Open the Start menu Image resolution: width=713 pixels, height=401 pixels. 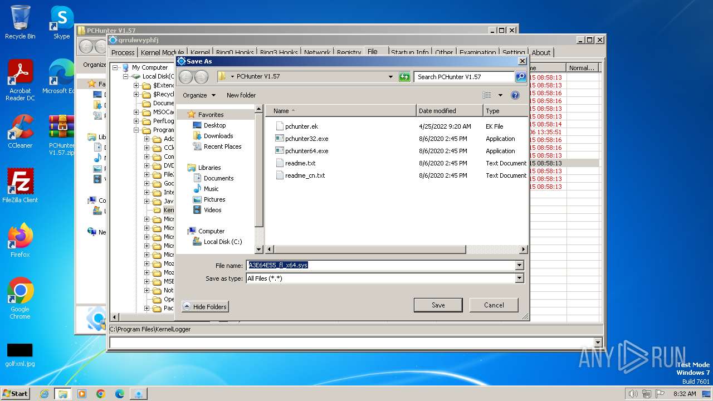(x=16, y=393)
